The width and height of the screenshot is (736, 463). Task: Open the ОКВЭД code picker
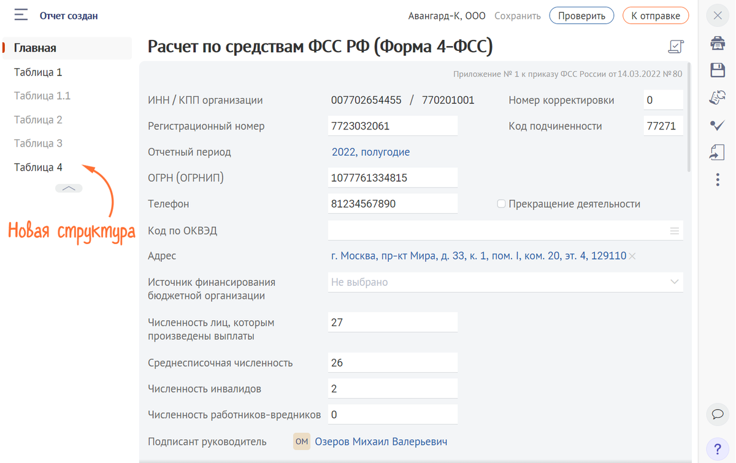click(675, 231)
